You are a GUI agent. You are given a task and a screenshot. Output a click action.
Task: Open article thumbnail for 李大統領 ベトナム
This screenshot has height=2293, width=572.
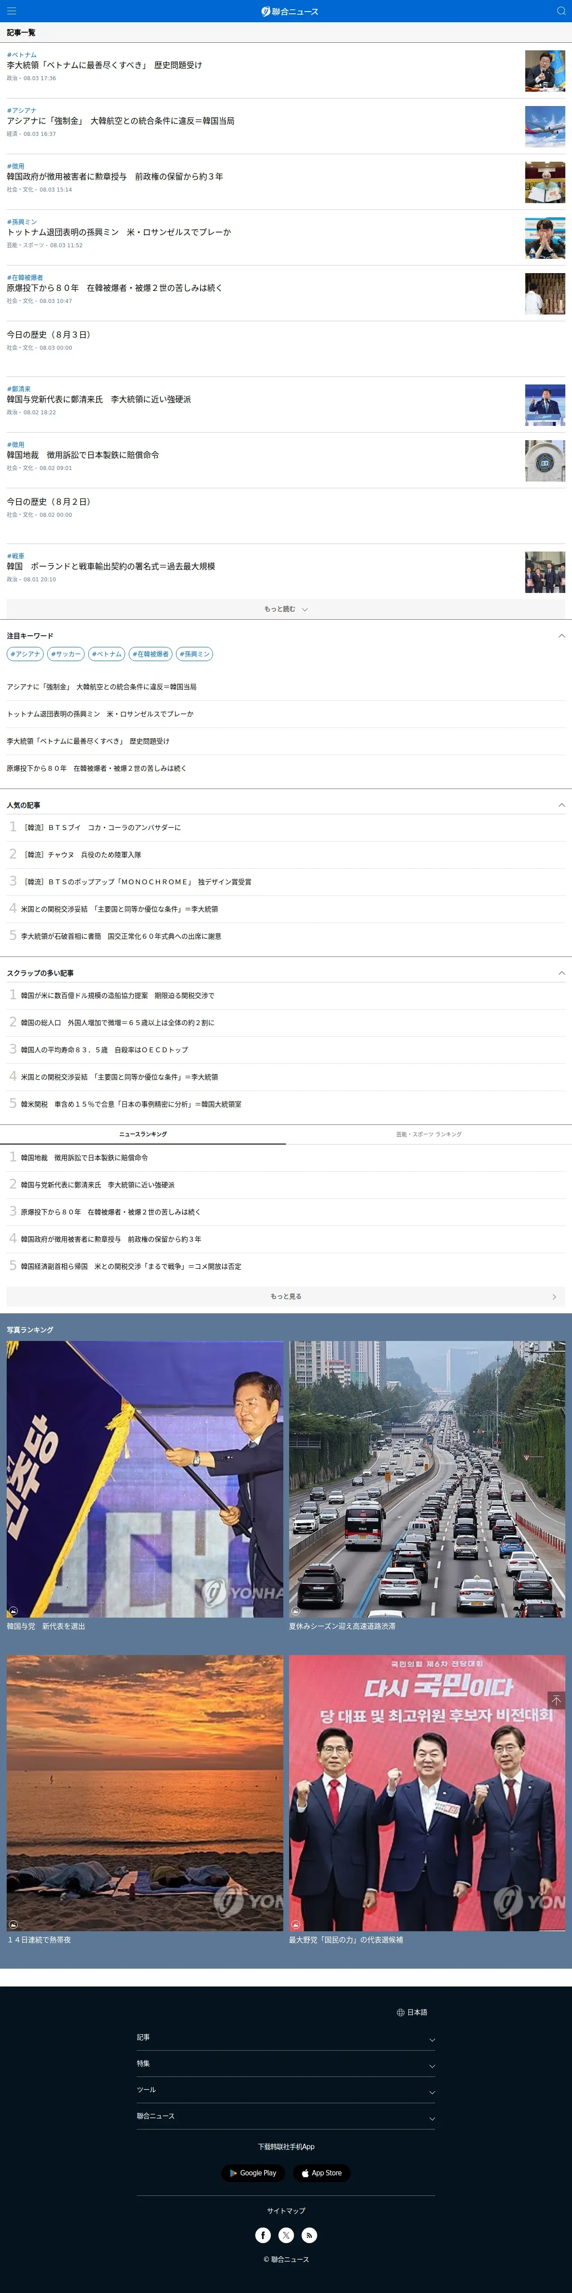point(544,71)
